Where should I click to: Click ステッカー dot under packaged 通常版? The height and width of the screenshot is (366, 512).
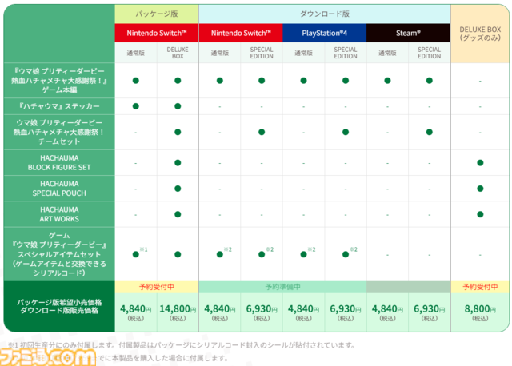136,106
